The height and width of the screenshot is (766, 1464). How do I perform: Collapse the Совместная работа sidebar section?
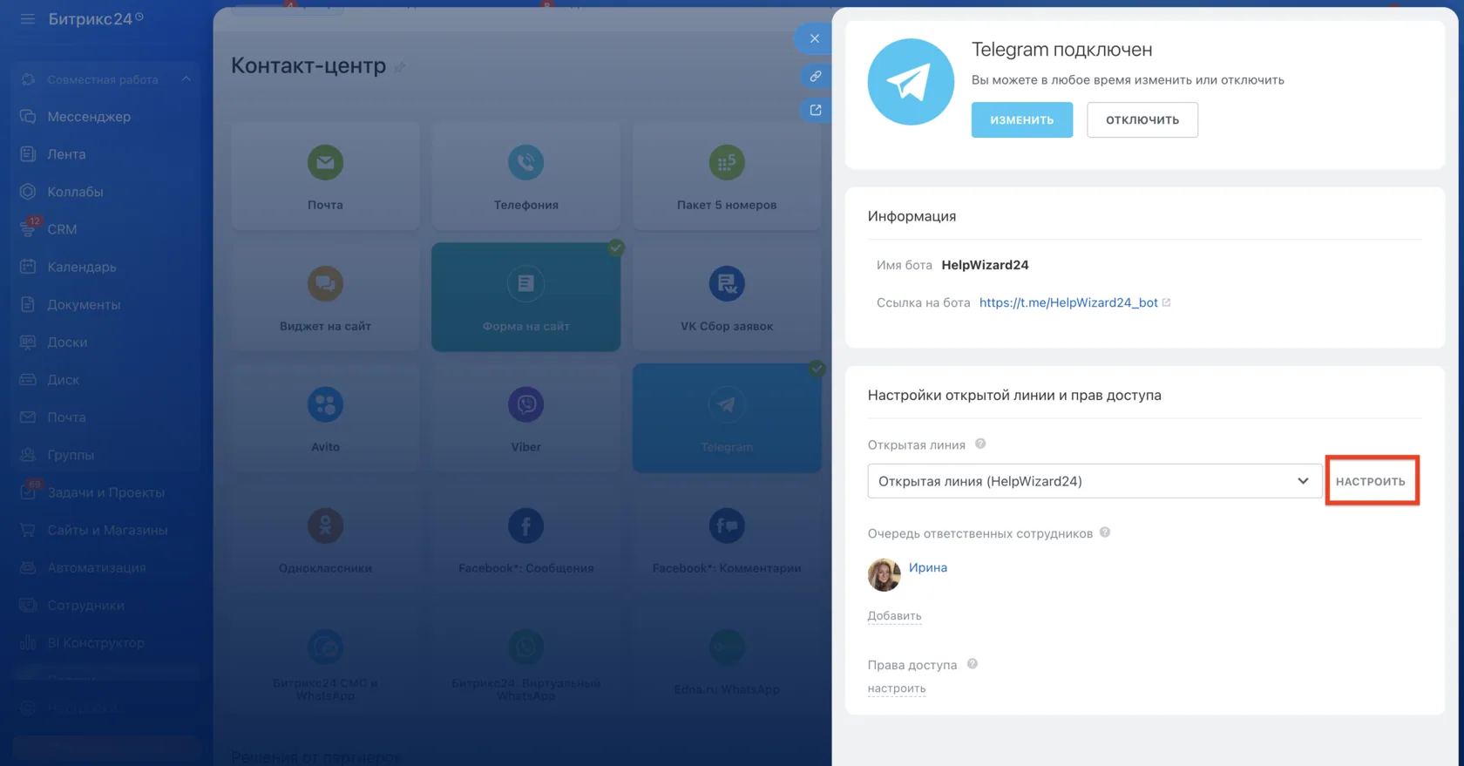[186, 79]
